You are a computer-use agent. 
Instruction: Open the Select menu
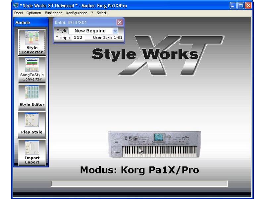point(102,13)
